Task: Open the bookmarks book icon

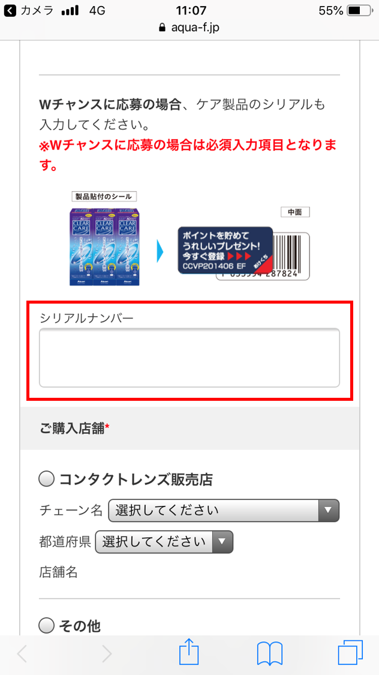Action: 269,655
